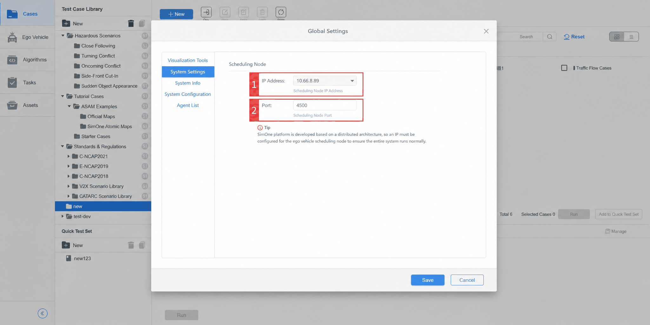Expand the C-NCAP2018 folder
Image resolution: width=650 pixels, height=325 pixels.
(68, 176)
